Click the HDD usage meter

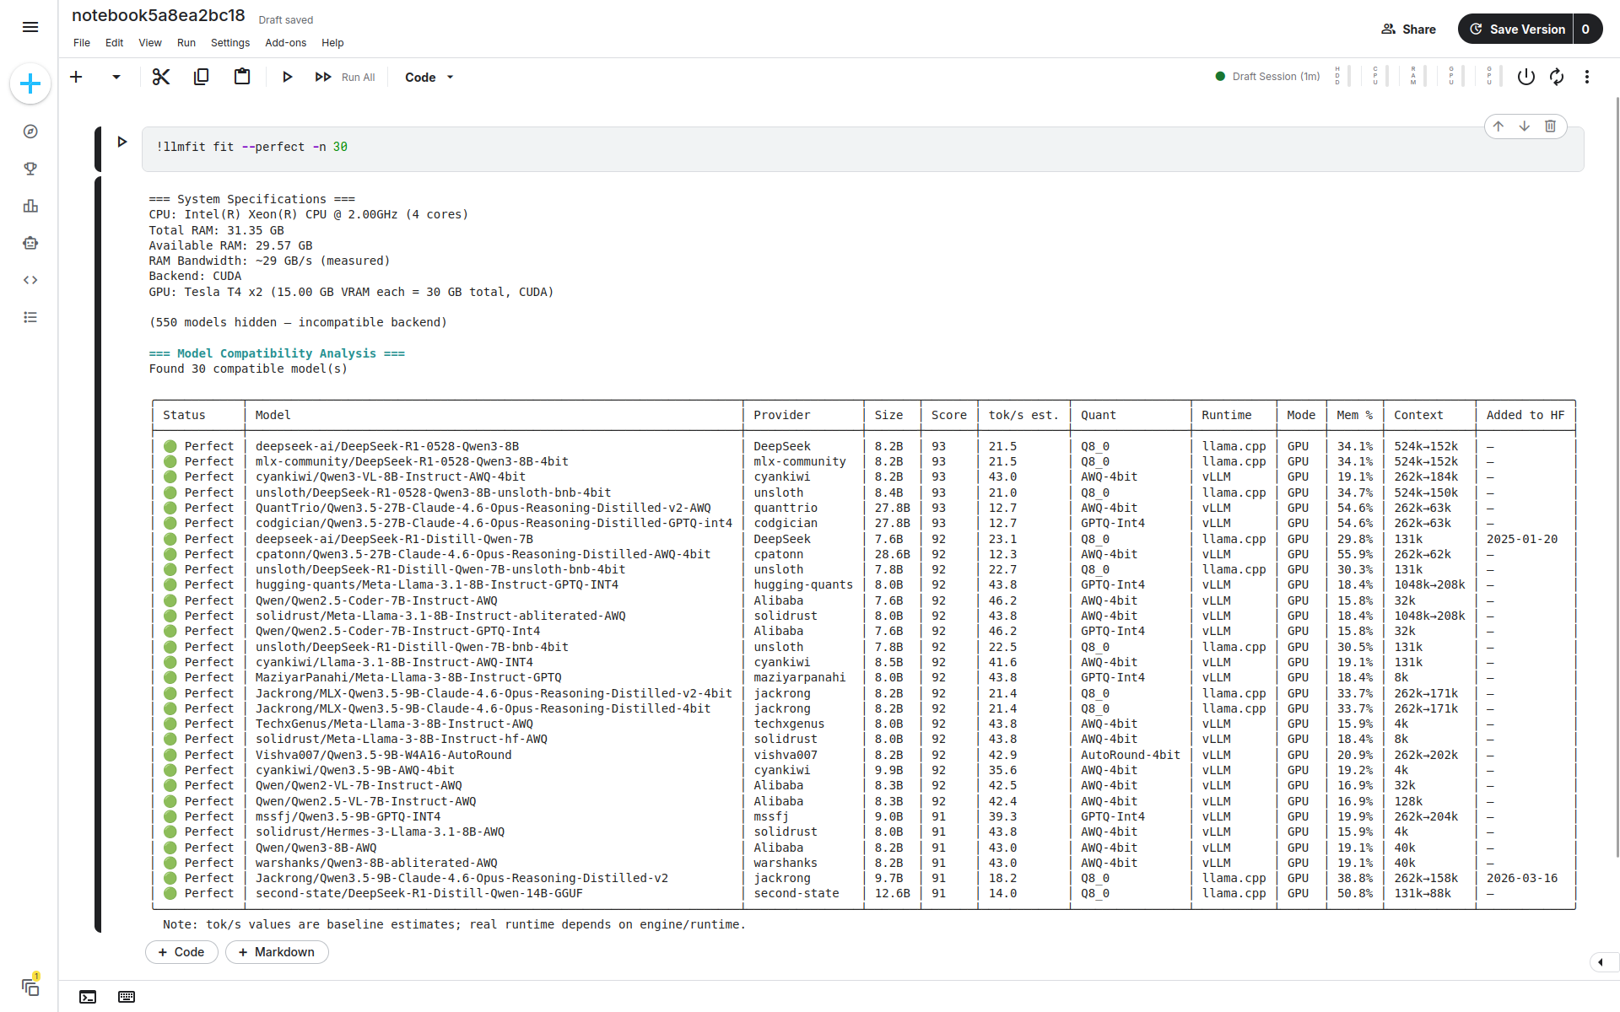click(x=1341, y=77)
